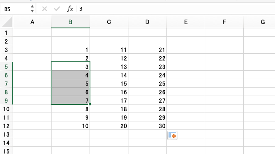This screenshot has width=275, height=154.
Task: Select the shaded cell containing 6
Action: [x=71, y=92]
